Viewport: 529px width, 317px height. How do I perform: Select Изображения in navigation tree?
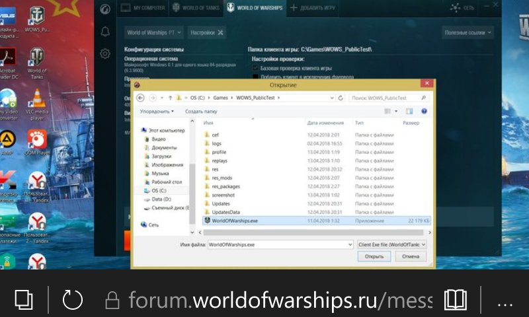click(x=163, y=164)
